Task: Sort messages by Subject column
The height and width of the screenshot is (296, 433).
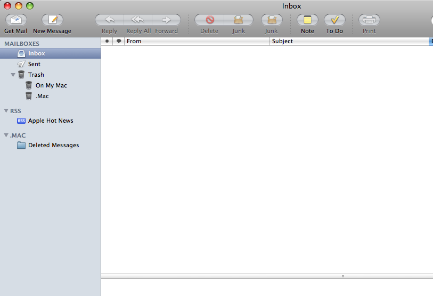Action: (x=349, y=41)
